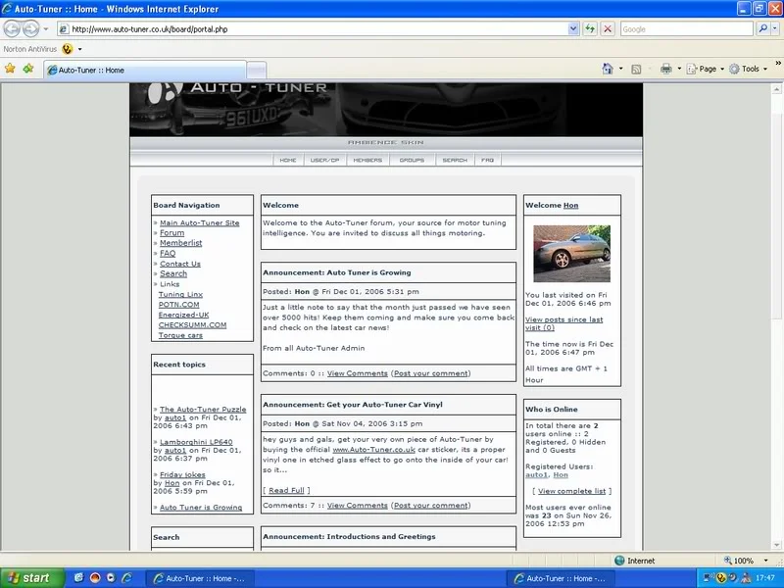Screen dimensions: 784x588
Task: Click the magnifier Search icon
Action: (762, 29)
